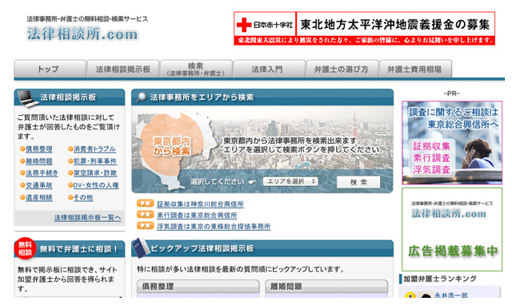Viewport: 512px width, 305px height.
Task: Select 検索 (法律事務所・弁護士) tab
Action: (x=196, y=69)
